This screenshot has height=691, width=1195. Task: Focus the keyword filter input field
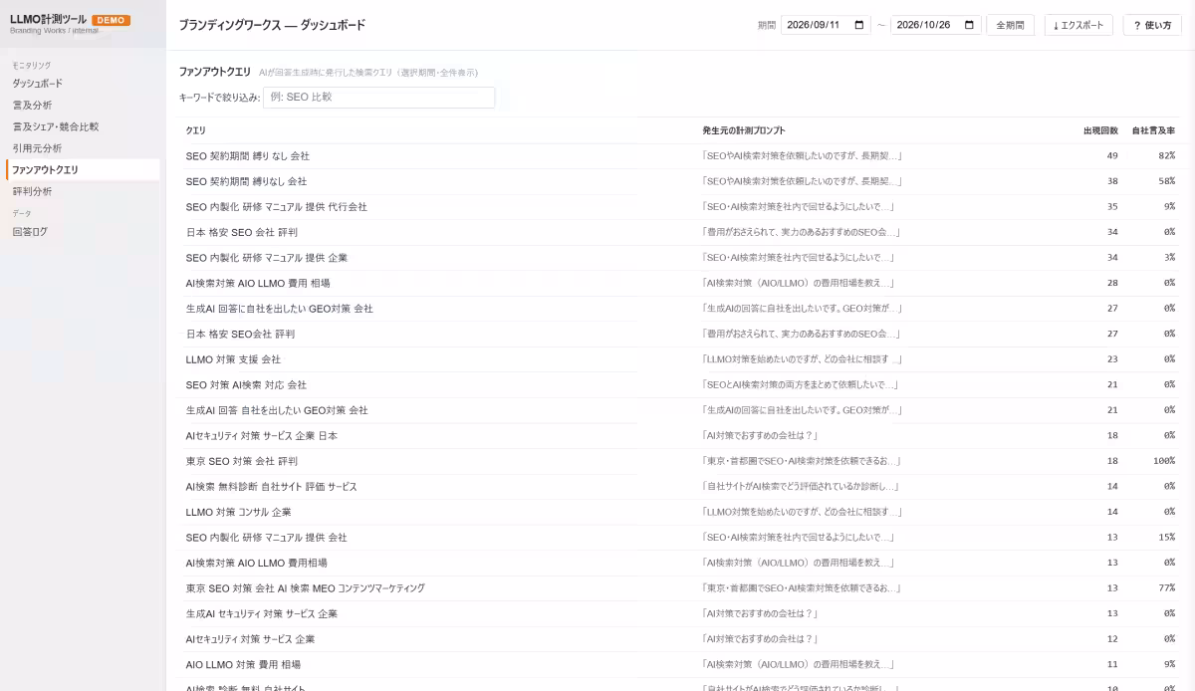[378, 98]
